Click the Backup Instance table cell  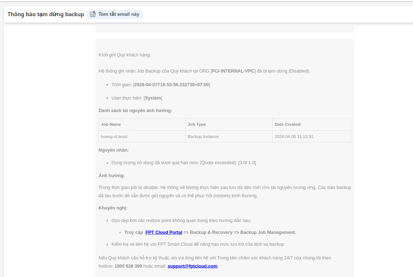(x=203, y=137)
